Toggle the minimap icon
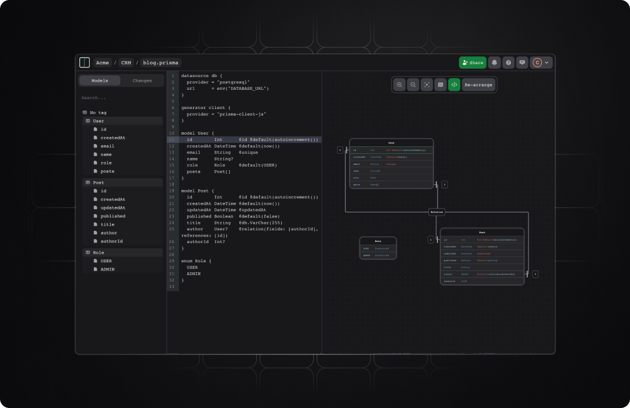 pos(440,85)
